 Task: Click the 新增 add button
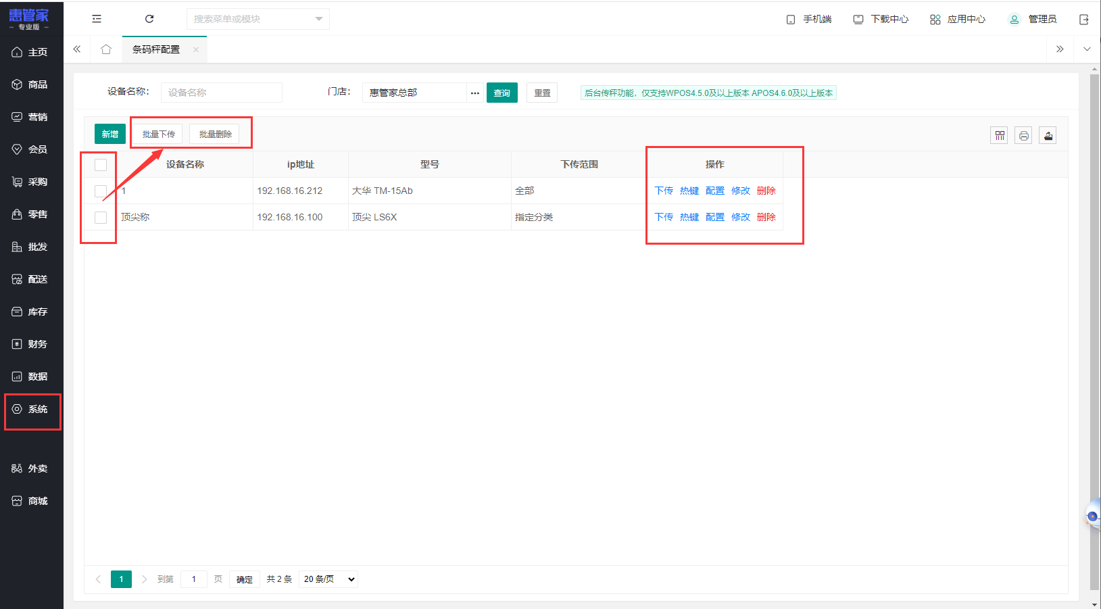[110, 134]
